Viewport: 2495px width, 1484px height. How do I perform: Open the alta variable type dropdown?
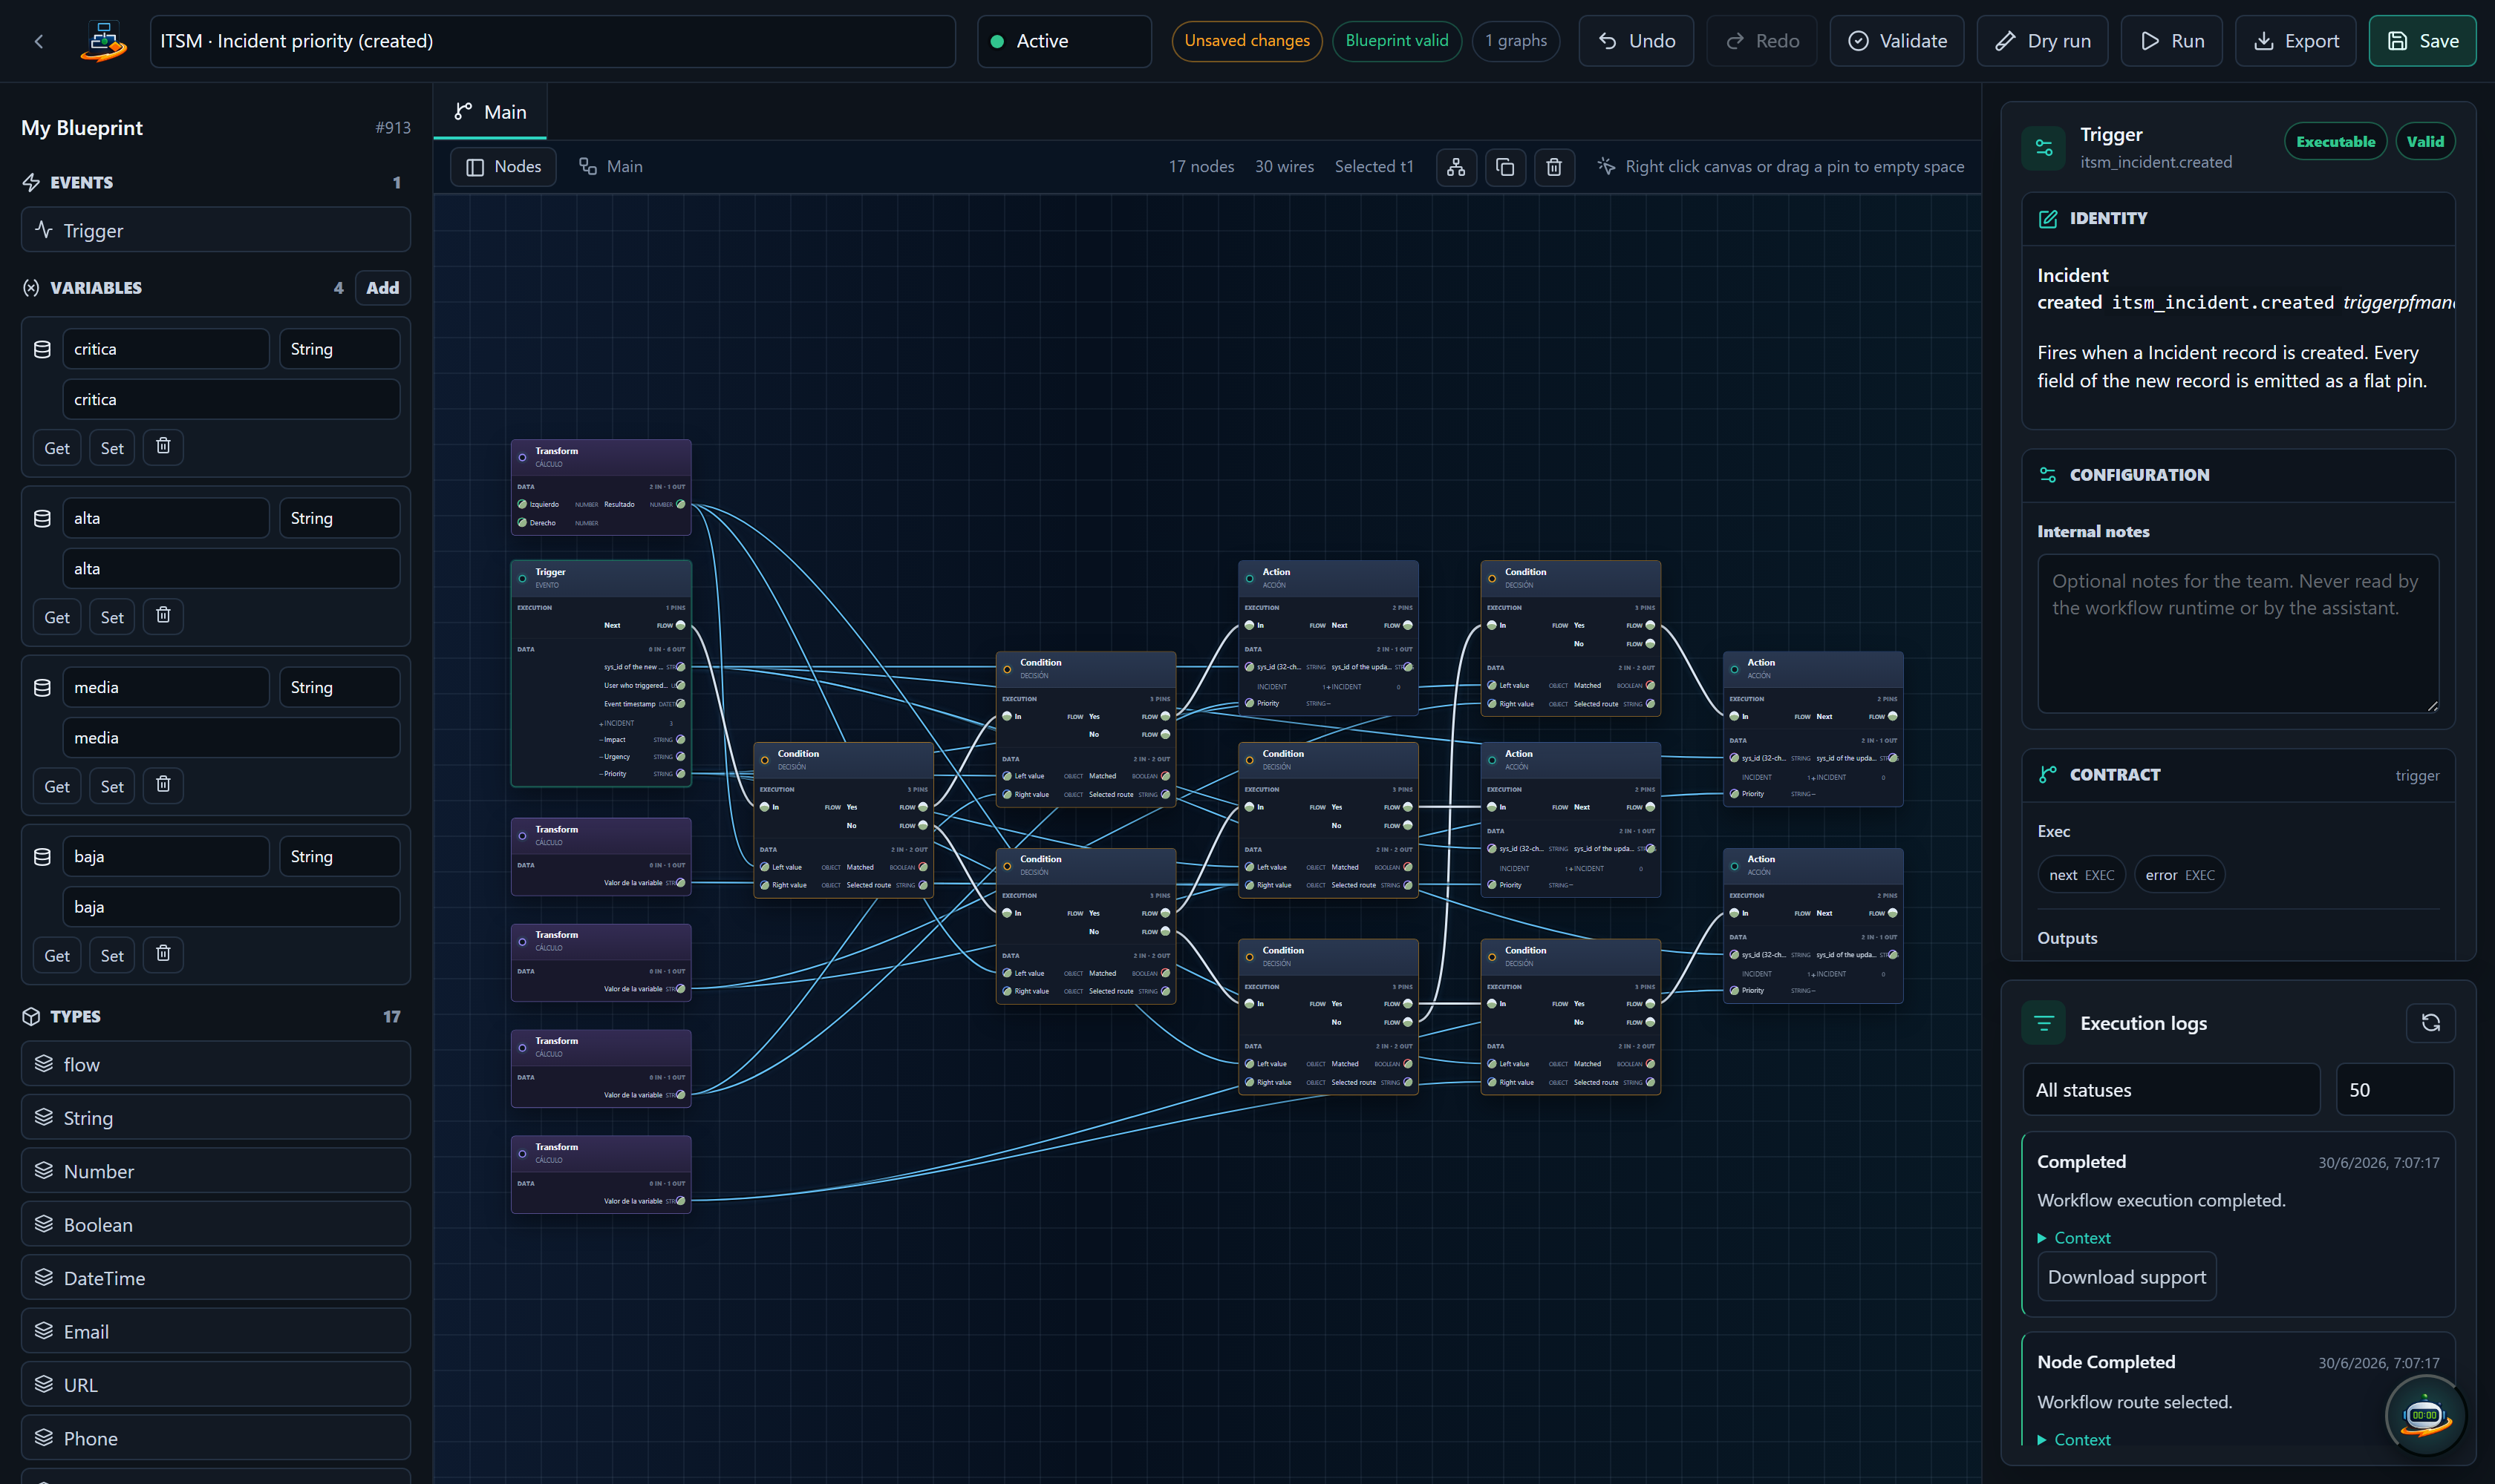coord(339,518)
